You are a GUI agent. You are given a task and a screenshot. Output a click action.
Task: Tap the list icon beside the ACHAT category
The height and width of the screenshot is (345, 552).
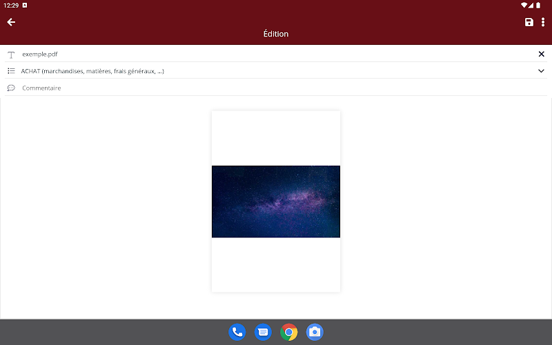(x=11, y=71)
